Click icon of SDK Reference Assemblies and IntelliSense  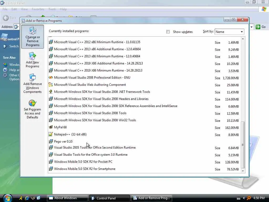[x=51, y=106]
